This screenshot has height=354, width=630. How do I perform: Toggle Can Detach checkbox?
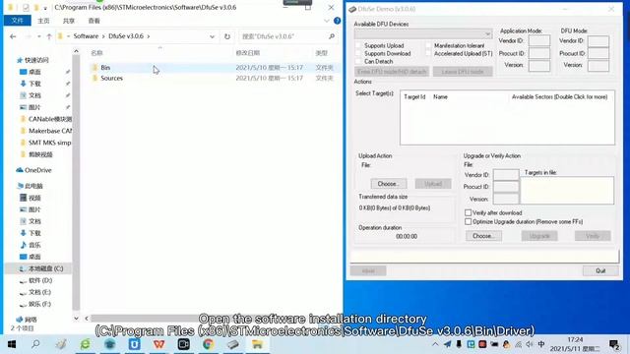(358, 61)
